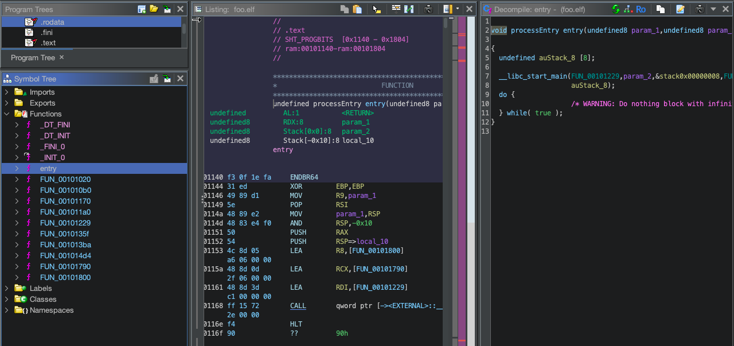Click the paste icon in Listing toolbar
The image size is (734, 346).
[357, 9]
